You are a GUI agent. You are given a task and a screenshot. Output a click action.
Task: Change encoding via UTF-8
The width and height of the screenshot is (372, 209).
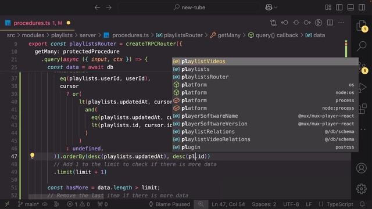291,204
